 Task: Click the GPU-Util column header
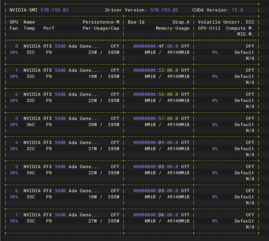209,28
